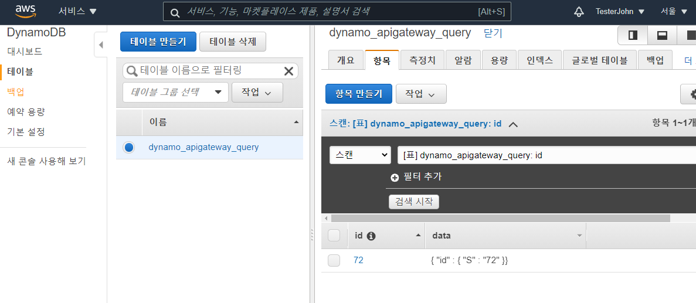The height and width of the screenshot is (303, 696).
Task: Go to 예약 용량 in the sidebar
Action: tap(26, 112)
